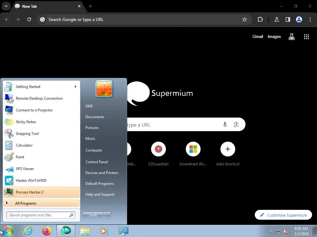317x237 pixels.
Task: Launch Firefox from taskbar
Action: [47, 231]
